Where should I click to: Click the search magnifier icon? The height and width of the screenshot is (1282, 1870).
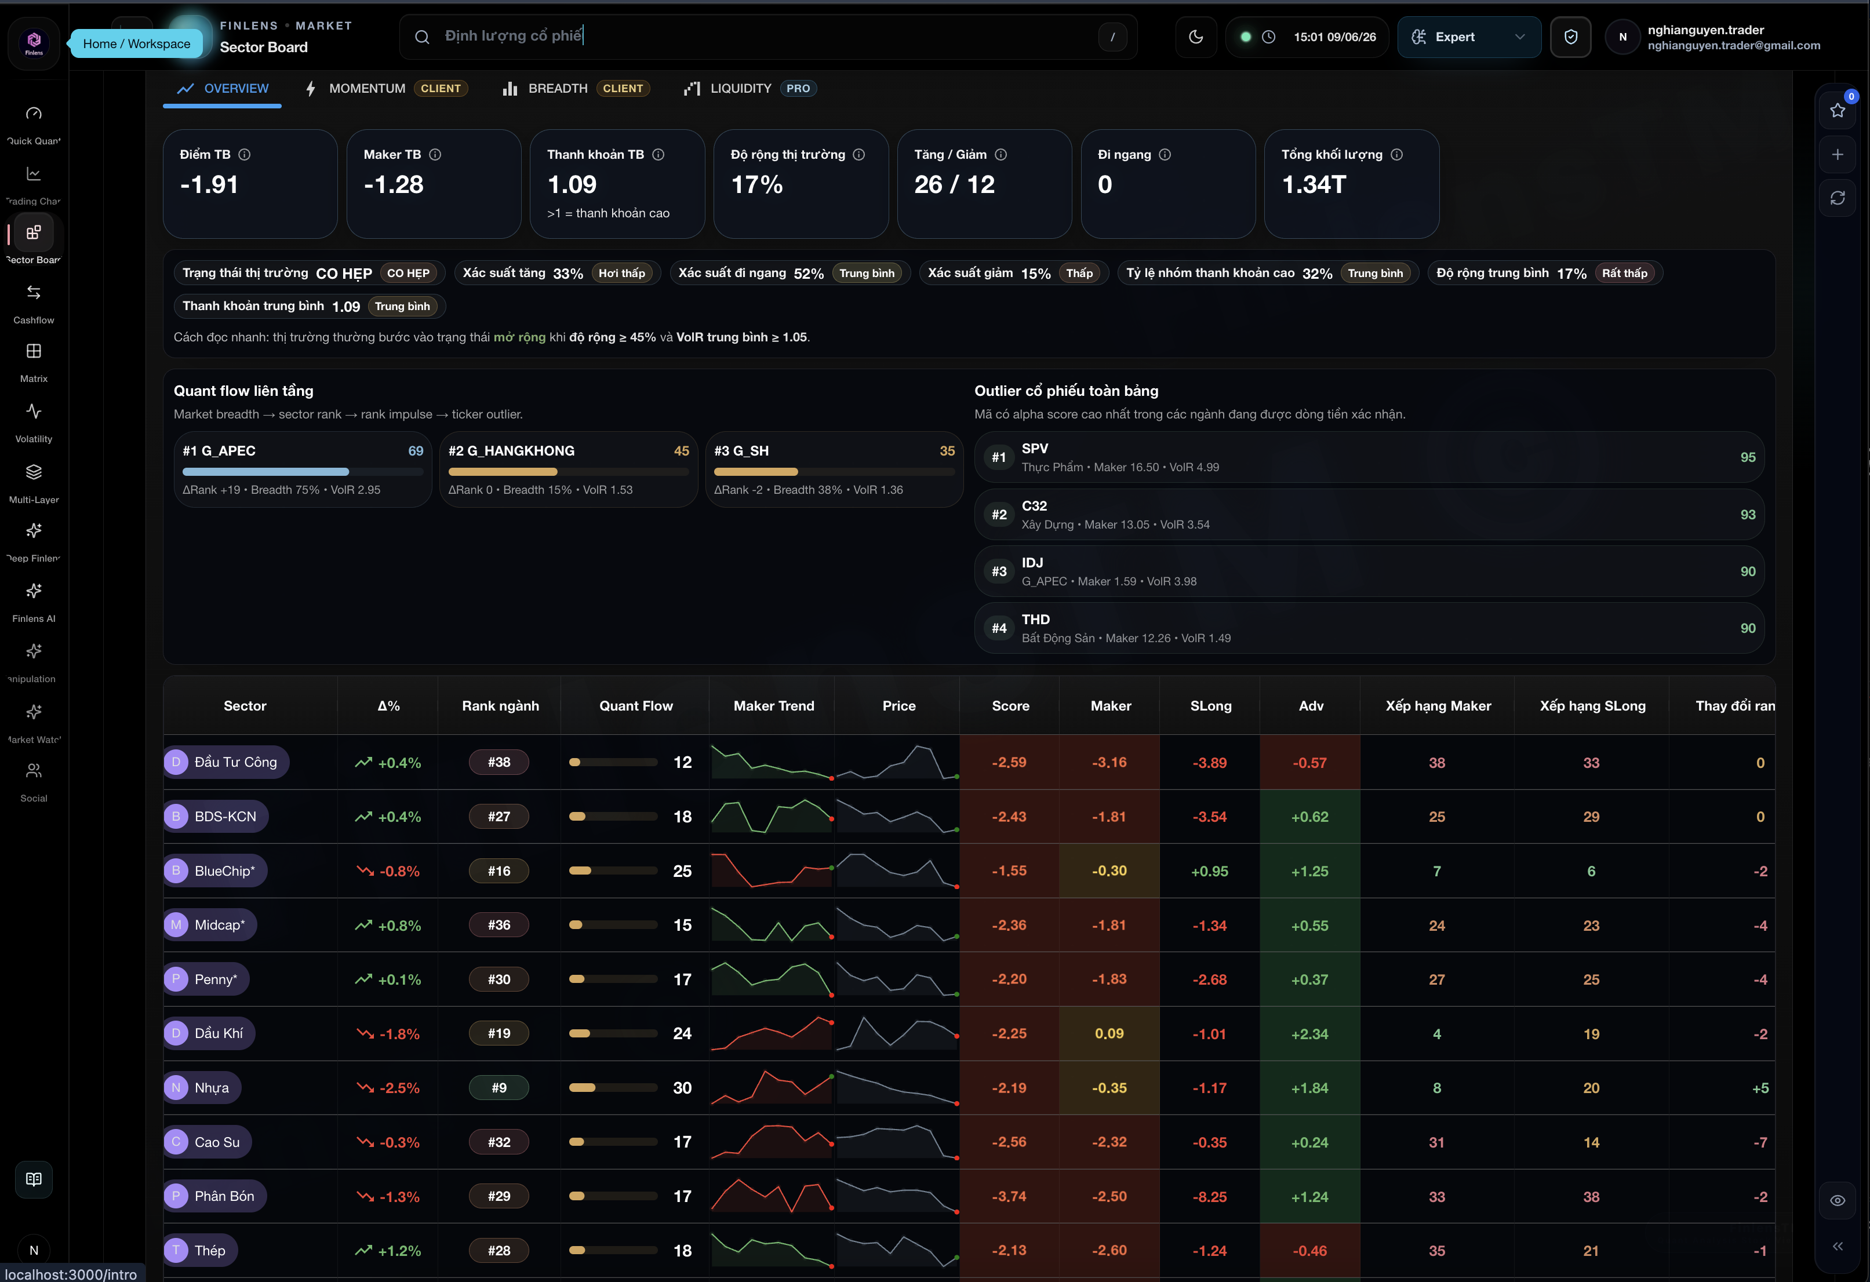coord(421,37)
